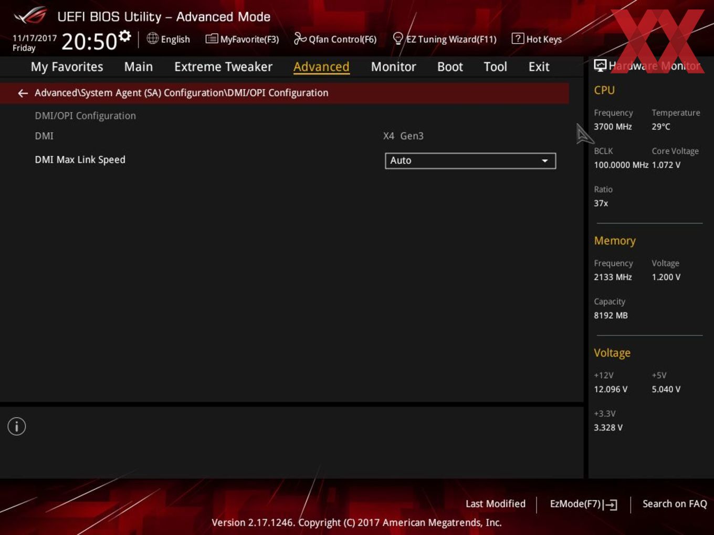The image size is (714, 535).
Task: Click the 3700 MHz CPU frequency value
Action: click(613, 126)
